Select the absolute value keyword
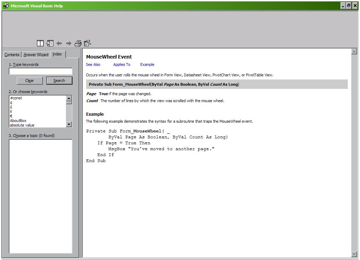 [x=22, y=125]
